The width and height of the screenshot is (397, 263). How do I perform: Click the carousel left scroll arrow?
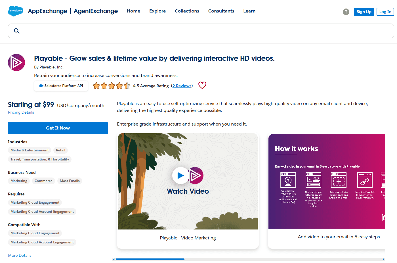point(114,259)
